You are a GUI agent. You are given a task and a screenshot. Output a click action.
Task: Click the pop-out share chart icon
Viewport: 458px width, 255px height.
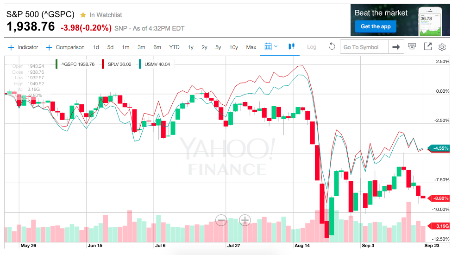[x=427, y=46]
